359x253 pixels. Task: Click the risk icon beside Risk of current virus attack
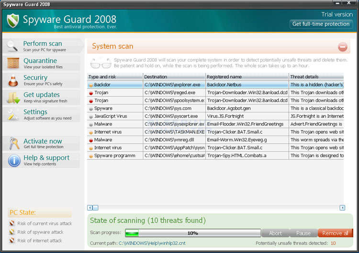11,223
